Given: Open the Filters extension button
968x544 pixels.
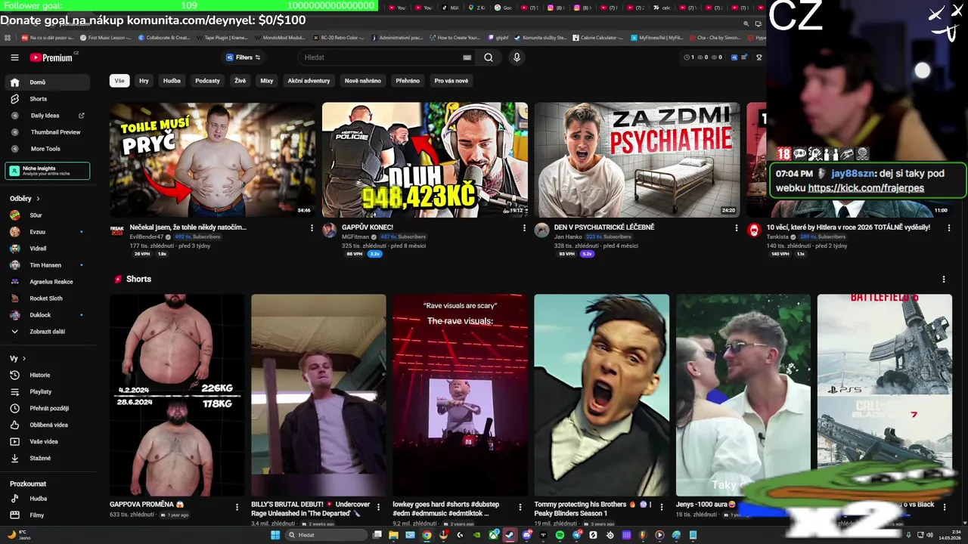Looking at the screenshot, I should coord(244,57).
